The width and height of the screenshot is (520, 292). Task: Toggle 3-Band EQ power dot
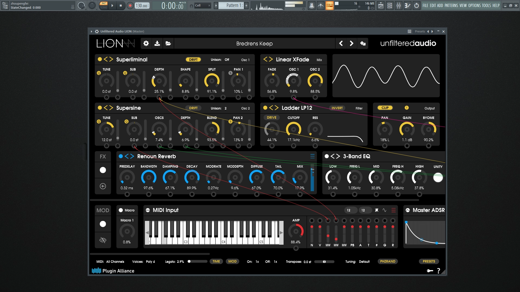coord(327,156)
